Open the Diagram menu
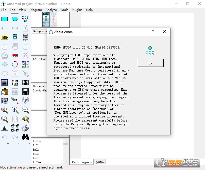This screenshot has width=205, height=170. [36, 10]
